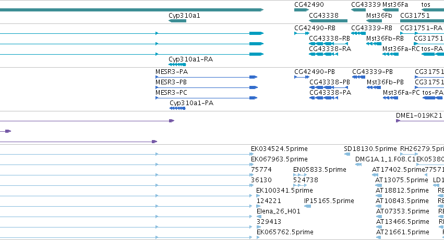Screen dimensions: 444x240
Task: Select the EK100341.5prime EST label
Action: click(284, 191)
